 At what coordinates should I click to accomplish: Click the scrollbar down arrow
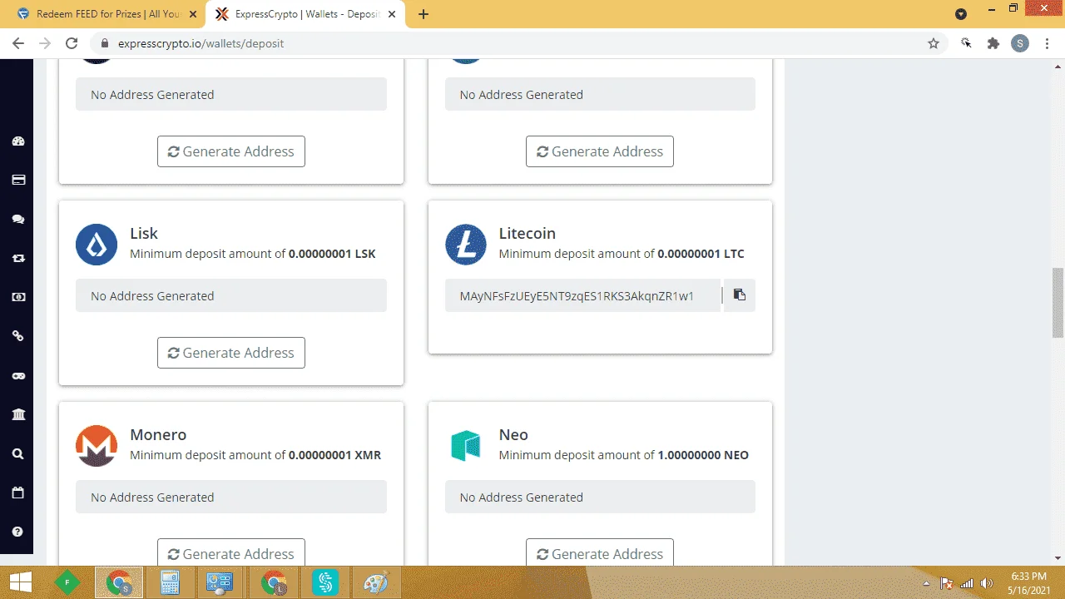pyautogui.click(x=1058, y=558)
